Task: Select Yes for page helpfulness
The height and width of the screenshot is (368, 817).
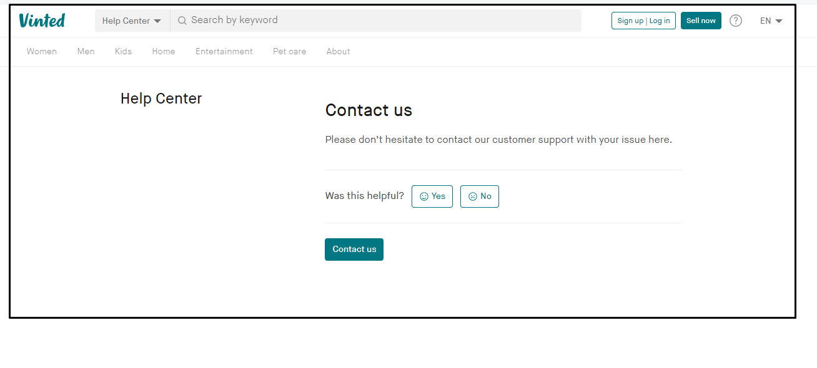Action: [432, 196]
